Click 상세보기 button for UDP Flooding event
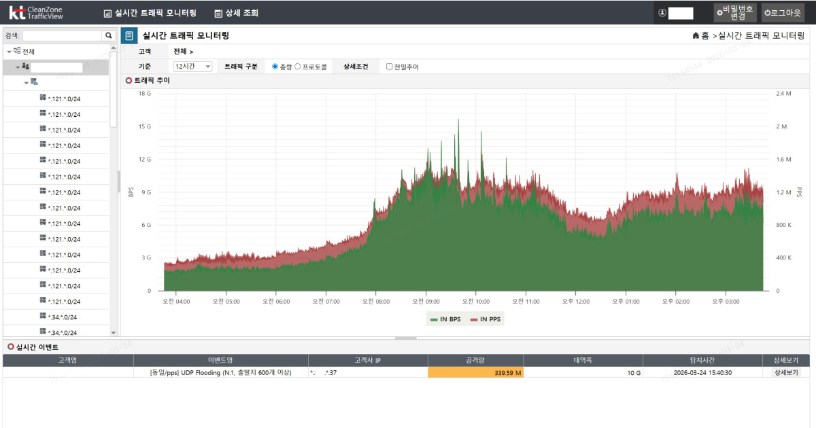Viewport: 816px width, 428px height. point(785,372)
